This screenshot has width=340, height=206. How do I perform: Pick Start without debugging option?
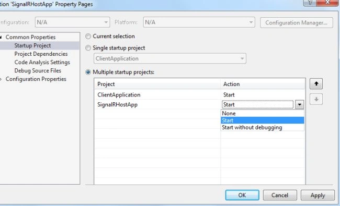pyautogui.click(x=263, y=127)
